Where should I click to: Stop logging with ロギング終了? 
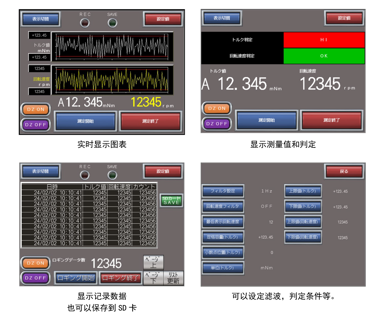point(120,278)
